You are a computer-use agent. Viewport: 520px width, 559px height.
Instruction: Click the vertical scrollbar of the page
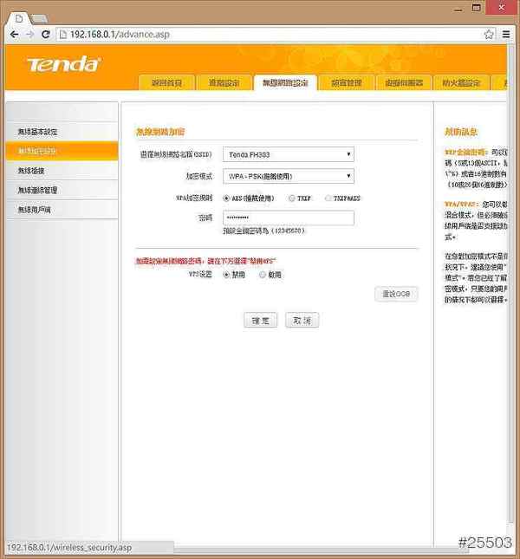tap(510, 285)
